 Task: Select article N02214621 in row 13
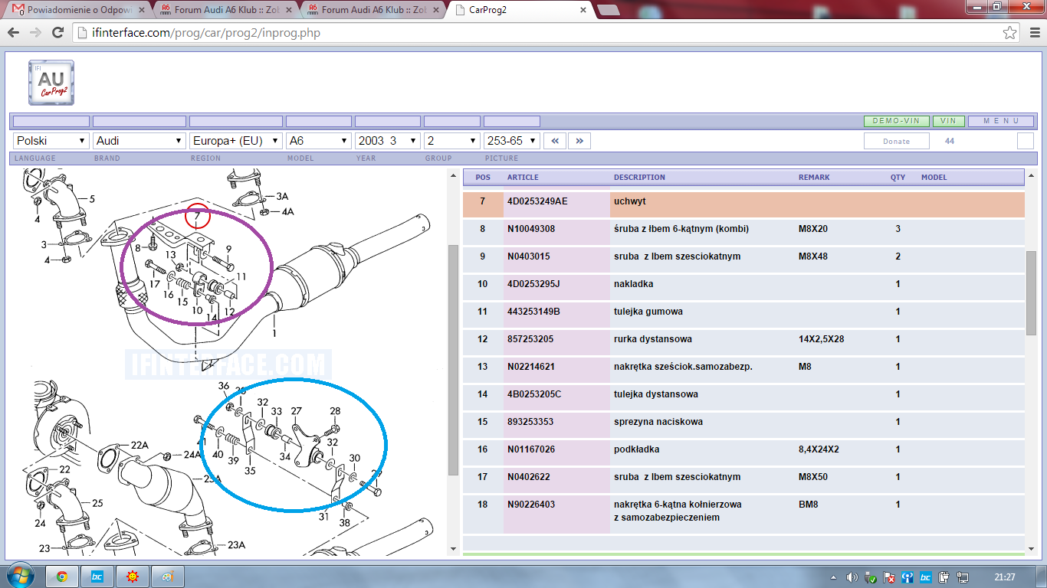pos(531,367)
